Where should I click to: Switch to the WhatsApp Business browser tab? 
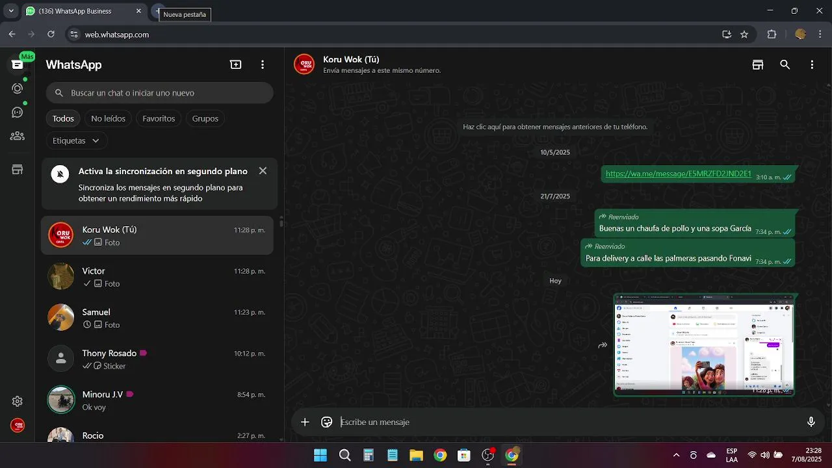coord(84,11)
